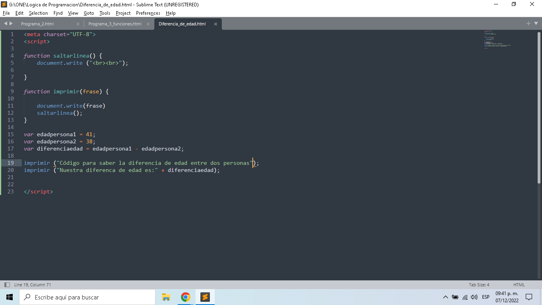
Task: Open the Preferences menu
Action: click(x=148, y=13)
